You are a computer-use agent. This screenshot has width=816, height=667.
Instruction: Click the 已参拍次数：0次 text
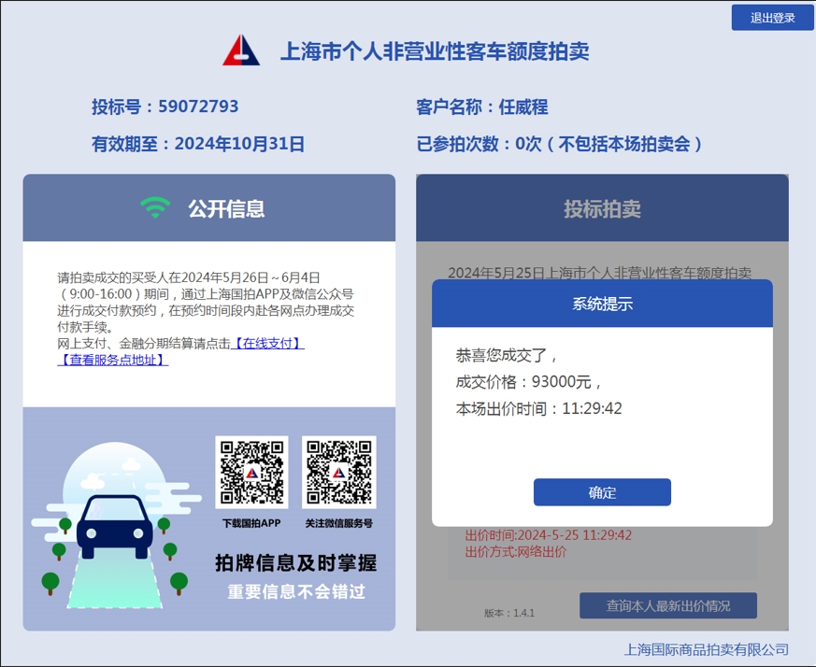(x=479, y=144)
